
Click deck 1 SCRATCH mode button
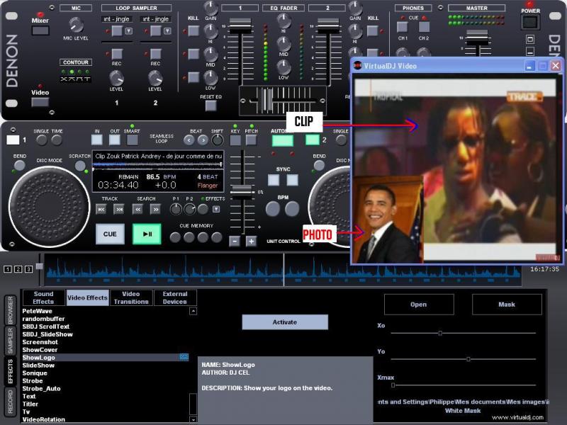coord(80,166)
